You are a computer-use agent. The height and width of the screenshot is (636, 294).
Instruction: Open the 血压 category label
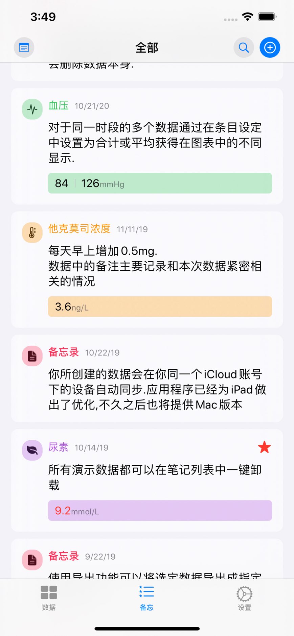pyautogui.click(x=59, y=105)
